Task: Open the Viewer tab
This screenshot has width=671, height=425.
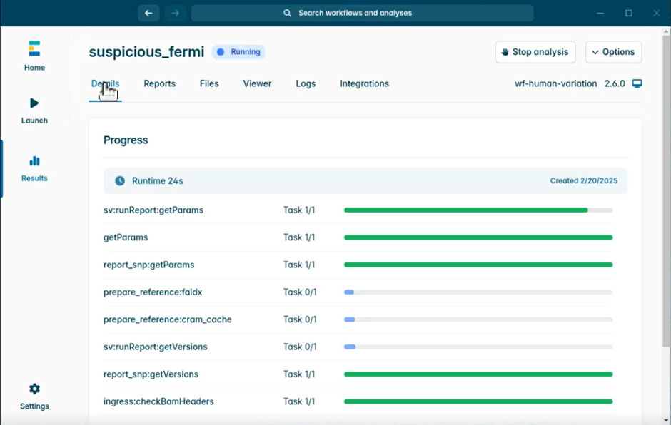Action: (257, 84)
